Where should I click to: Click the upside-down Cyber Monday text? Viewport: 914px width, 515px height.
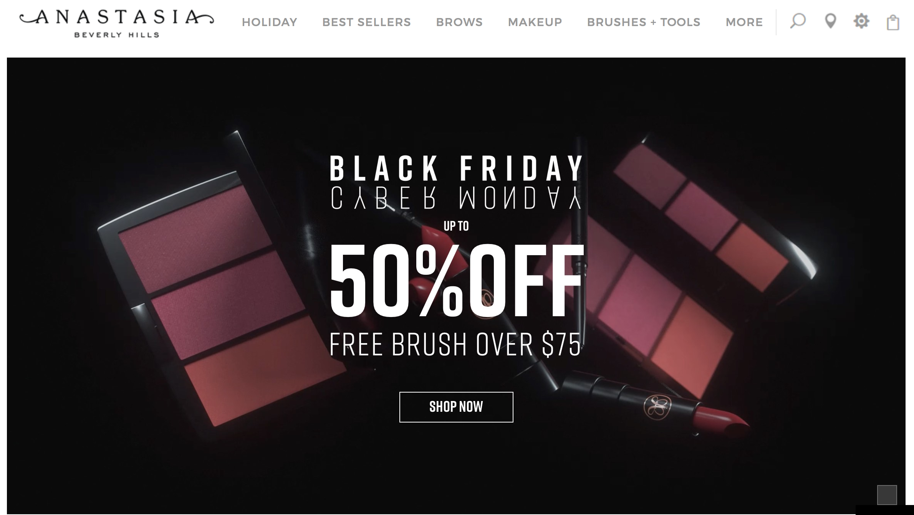(456, 198)
